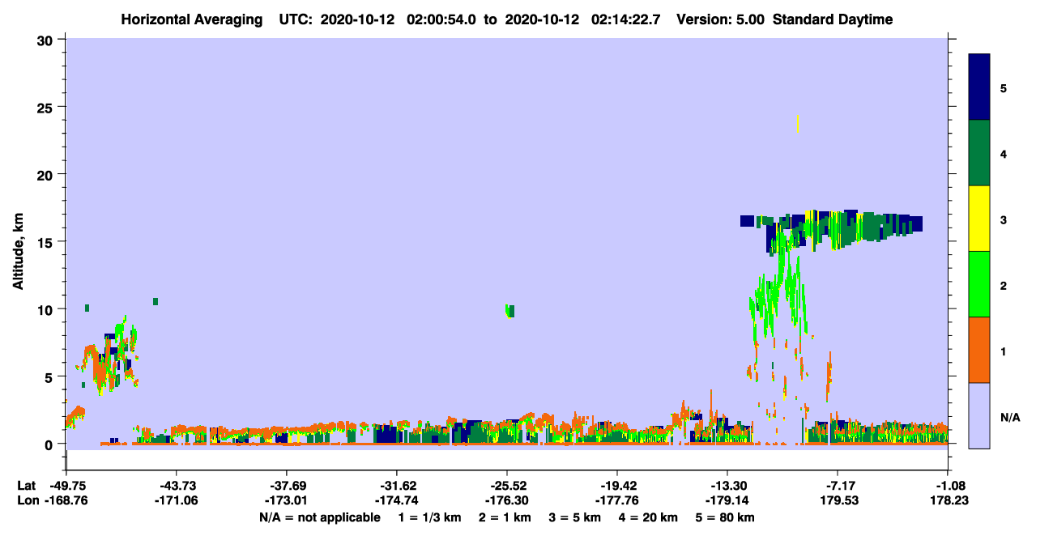Viewport: 1053px width, 540px height.
Task: Click the end time '02:14:22.7' in title
Action: (625, 19)
